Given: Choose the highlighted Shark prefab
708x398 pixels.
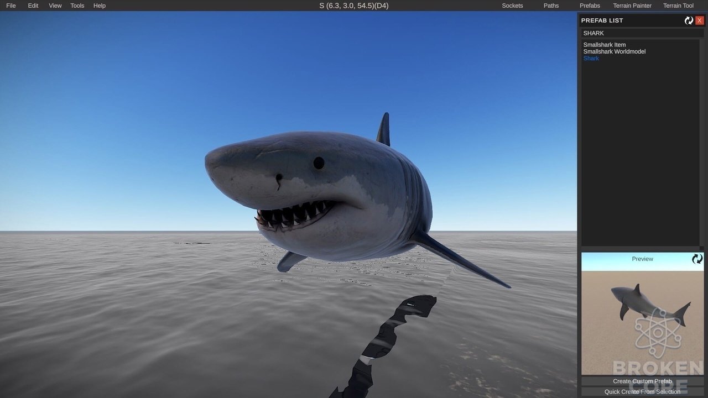Looking at the screenshot, I should point(591,58).
